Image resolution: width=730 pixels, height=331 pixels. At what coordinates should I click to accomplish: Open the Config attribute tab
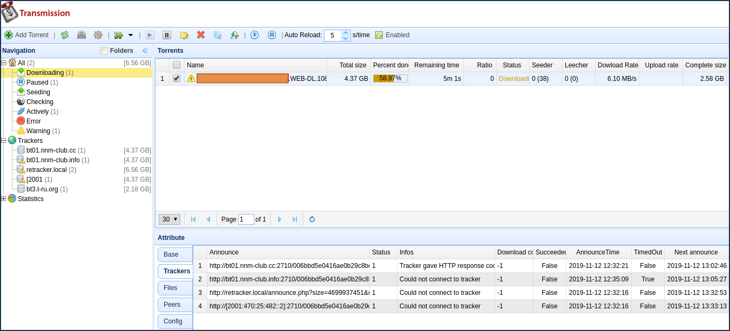coord(175,321)
